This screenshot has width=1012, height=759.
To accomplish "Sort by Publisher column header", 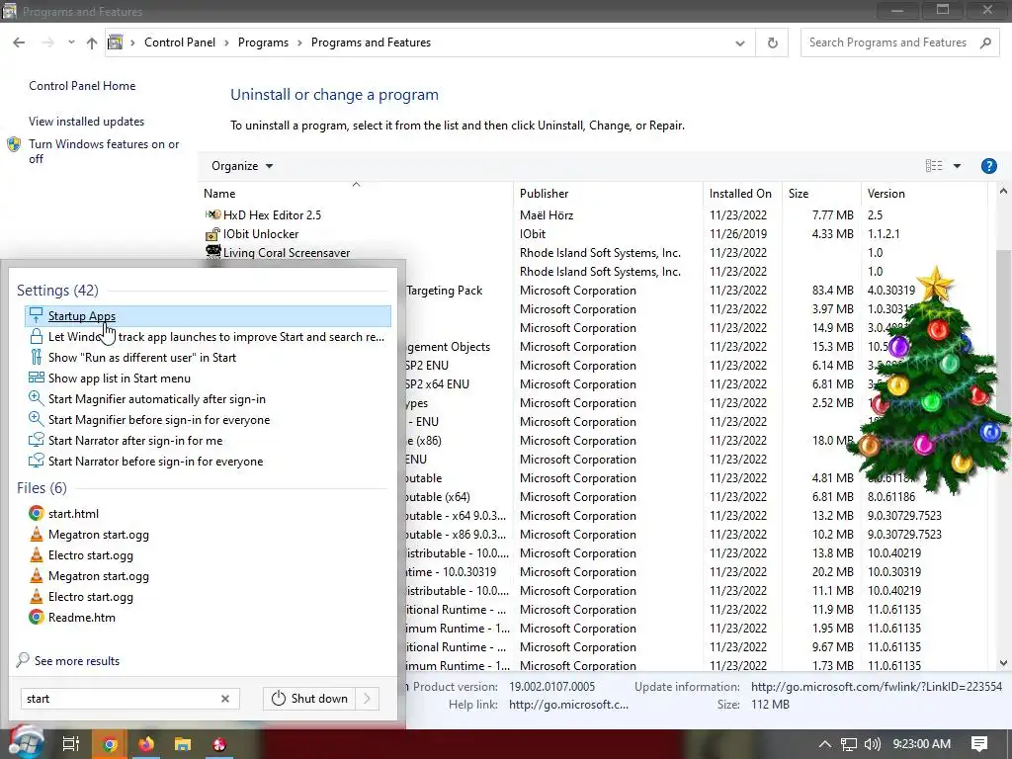I will (608, 194).
